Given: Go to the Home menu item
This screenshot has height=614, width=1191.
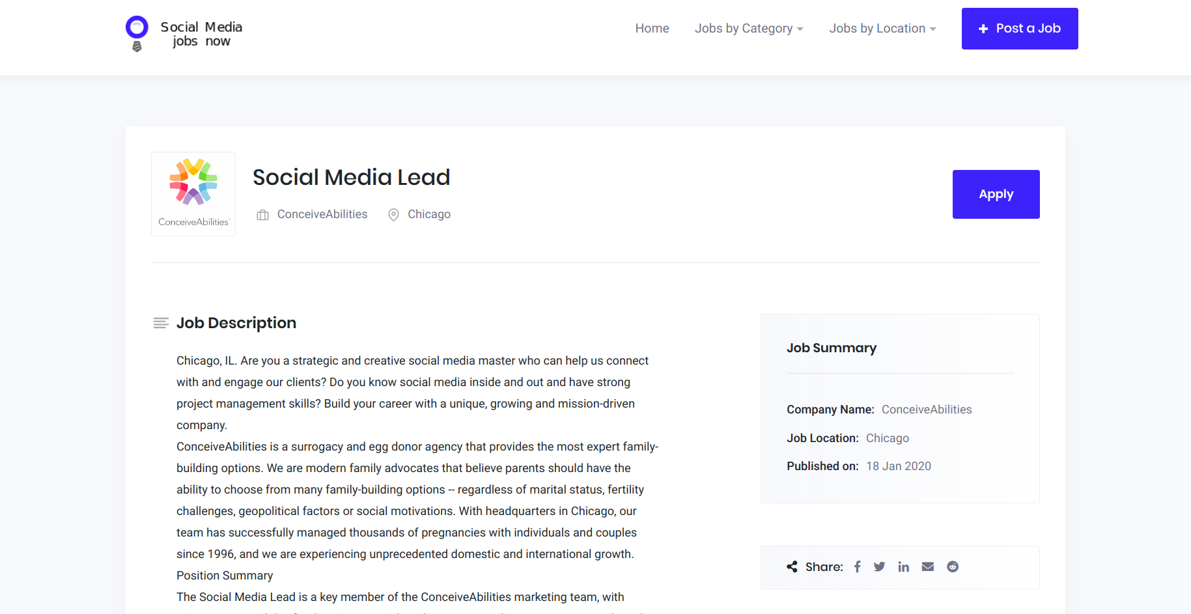Looking at the screenshot, I should (x=652, y=28).
